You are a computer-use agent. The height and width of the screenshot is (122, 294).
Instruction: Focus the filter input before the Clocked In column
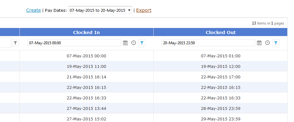5,43
